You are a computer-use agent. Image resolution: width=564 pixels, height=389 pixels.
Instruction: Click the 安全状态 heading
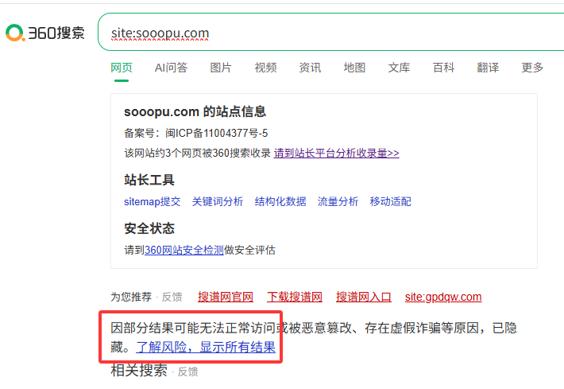(149, 228)
